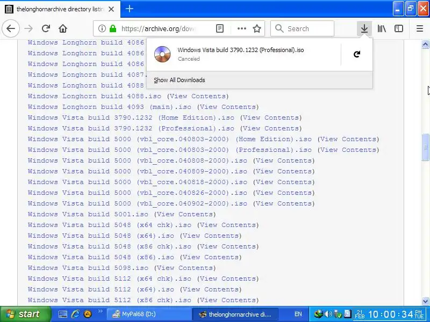Viewport: 430px width, 322px height.
Task: Open Windows Longhorn build 4088.iso link
Action: pyautogui.click(x=95, y=96)
